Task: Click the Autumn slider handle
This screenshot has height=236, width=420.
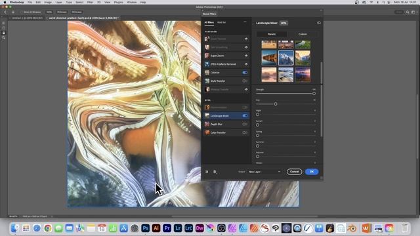Action: pos(257,157)
